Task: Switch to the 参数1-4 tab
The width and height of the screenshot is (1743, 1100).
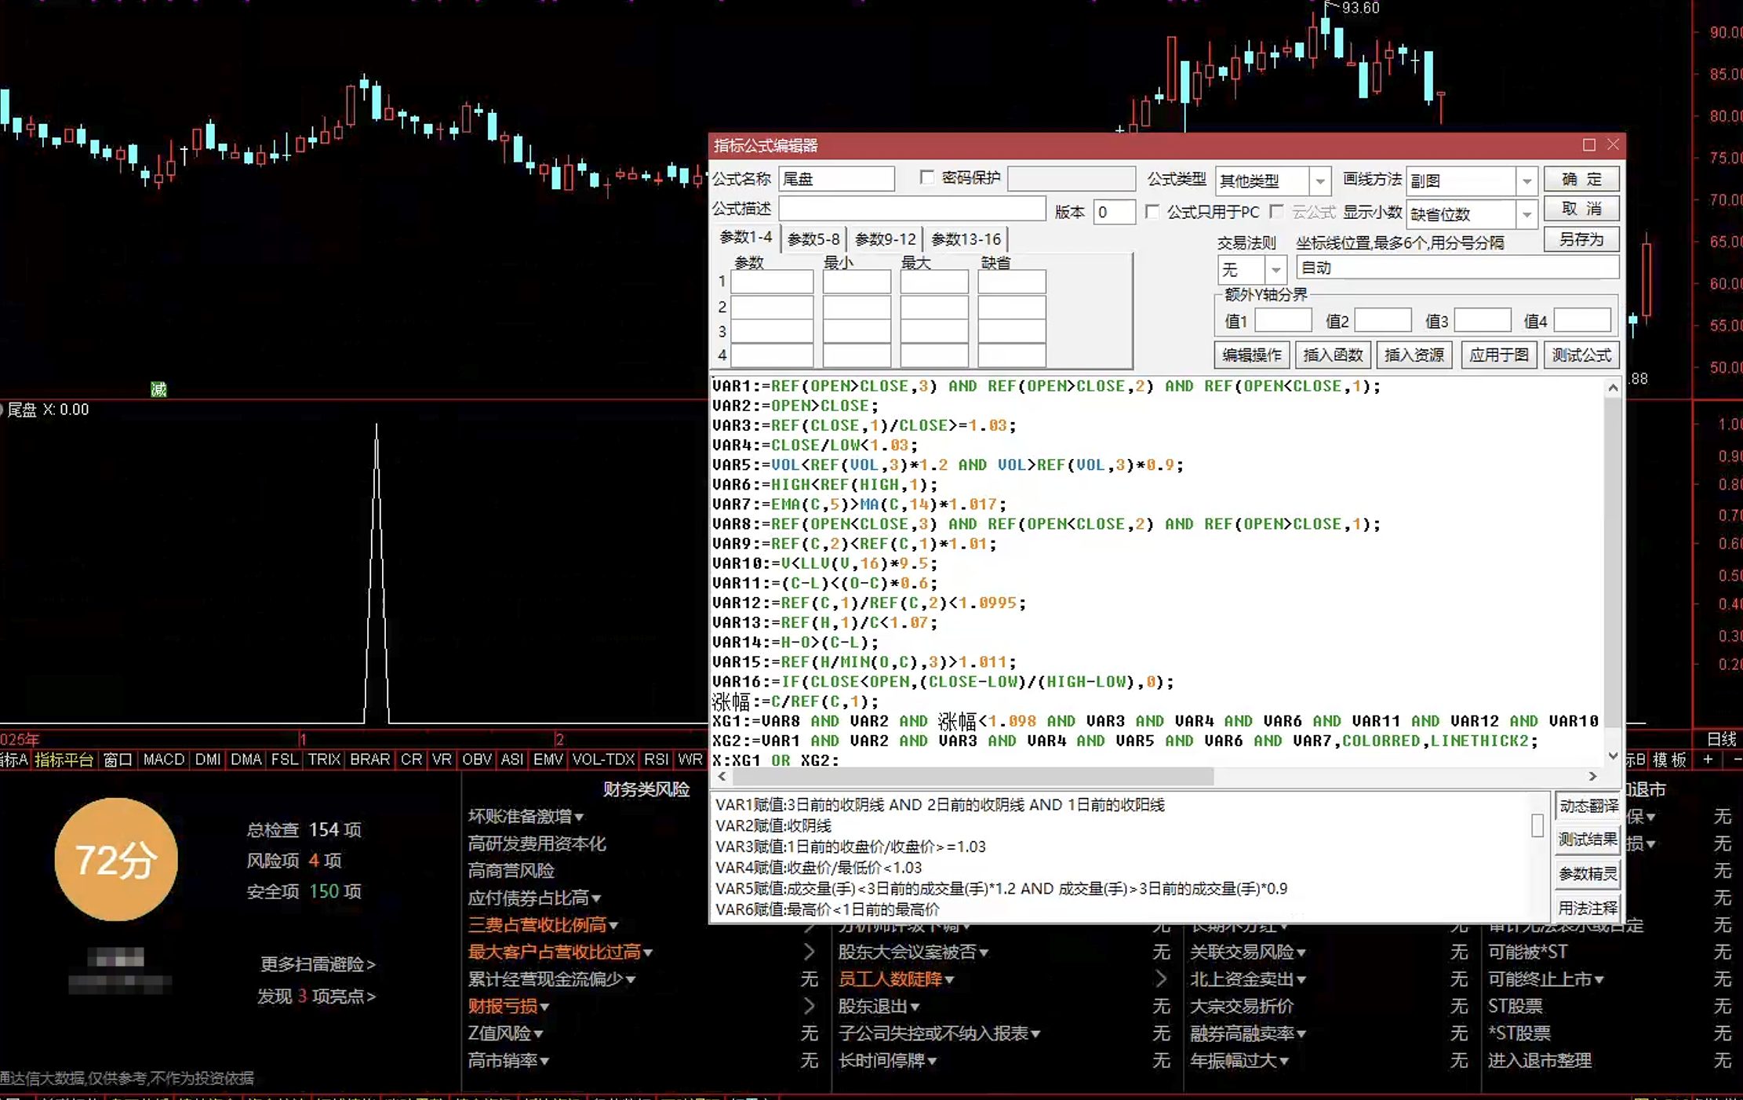Action: point(746,238)
